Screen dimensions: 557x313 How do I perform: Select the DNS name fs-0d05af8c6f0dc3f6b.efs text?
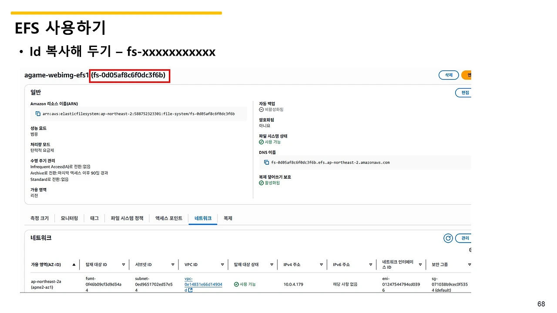tap(330, 163)
